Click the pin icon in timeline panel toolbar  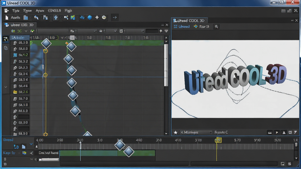[x=161, y=31]
